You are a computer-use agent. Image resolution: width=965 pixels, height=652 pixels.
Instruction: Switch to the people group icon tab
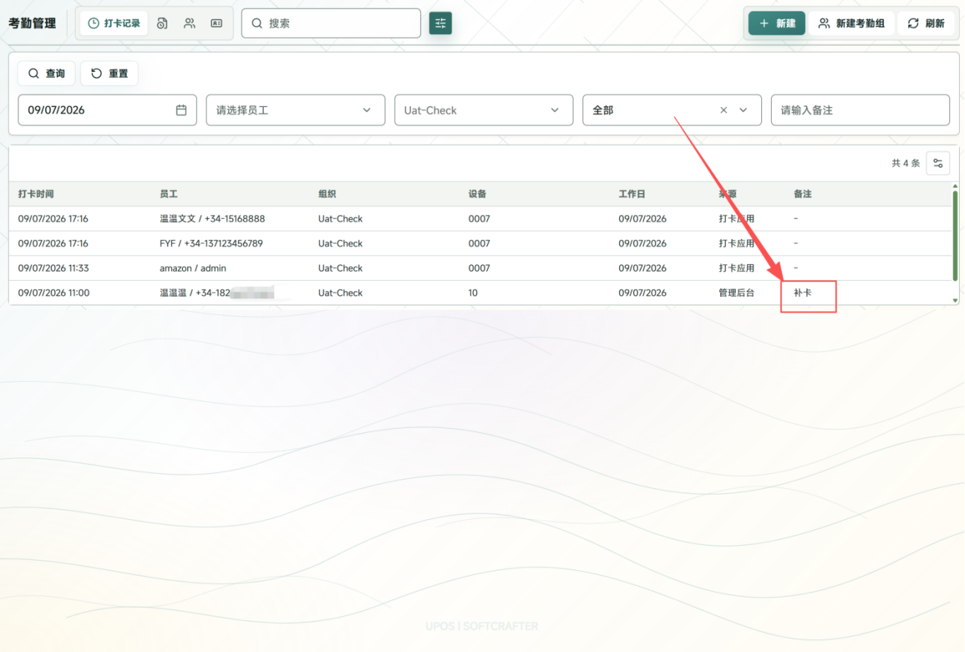click(x=190, y=23)
